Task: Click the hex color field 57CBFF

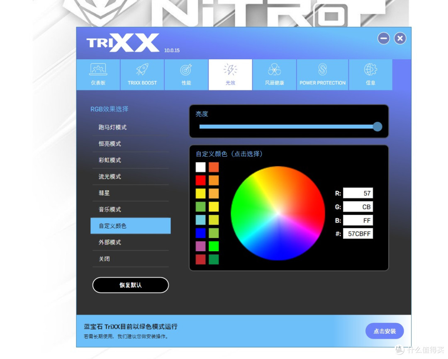Action: click(x=358, y=234)
